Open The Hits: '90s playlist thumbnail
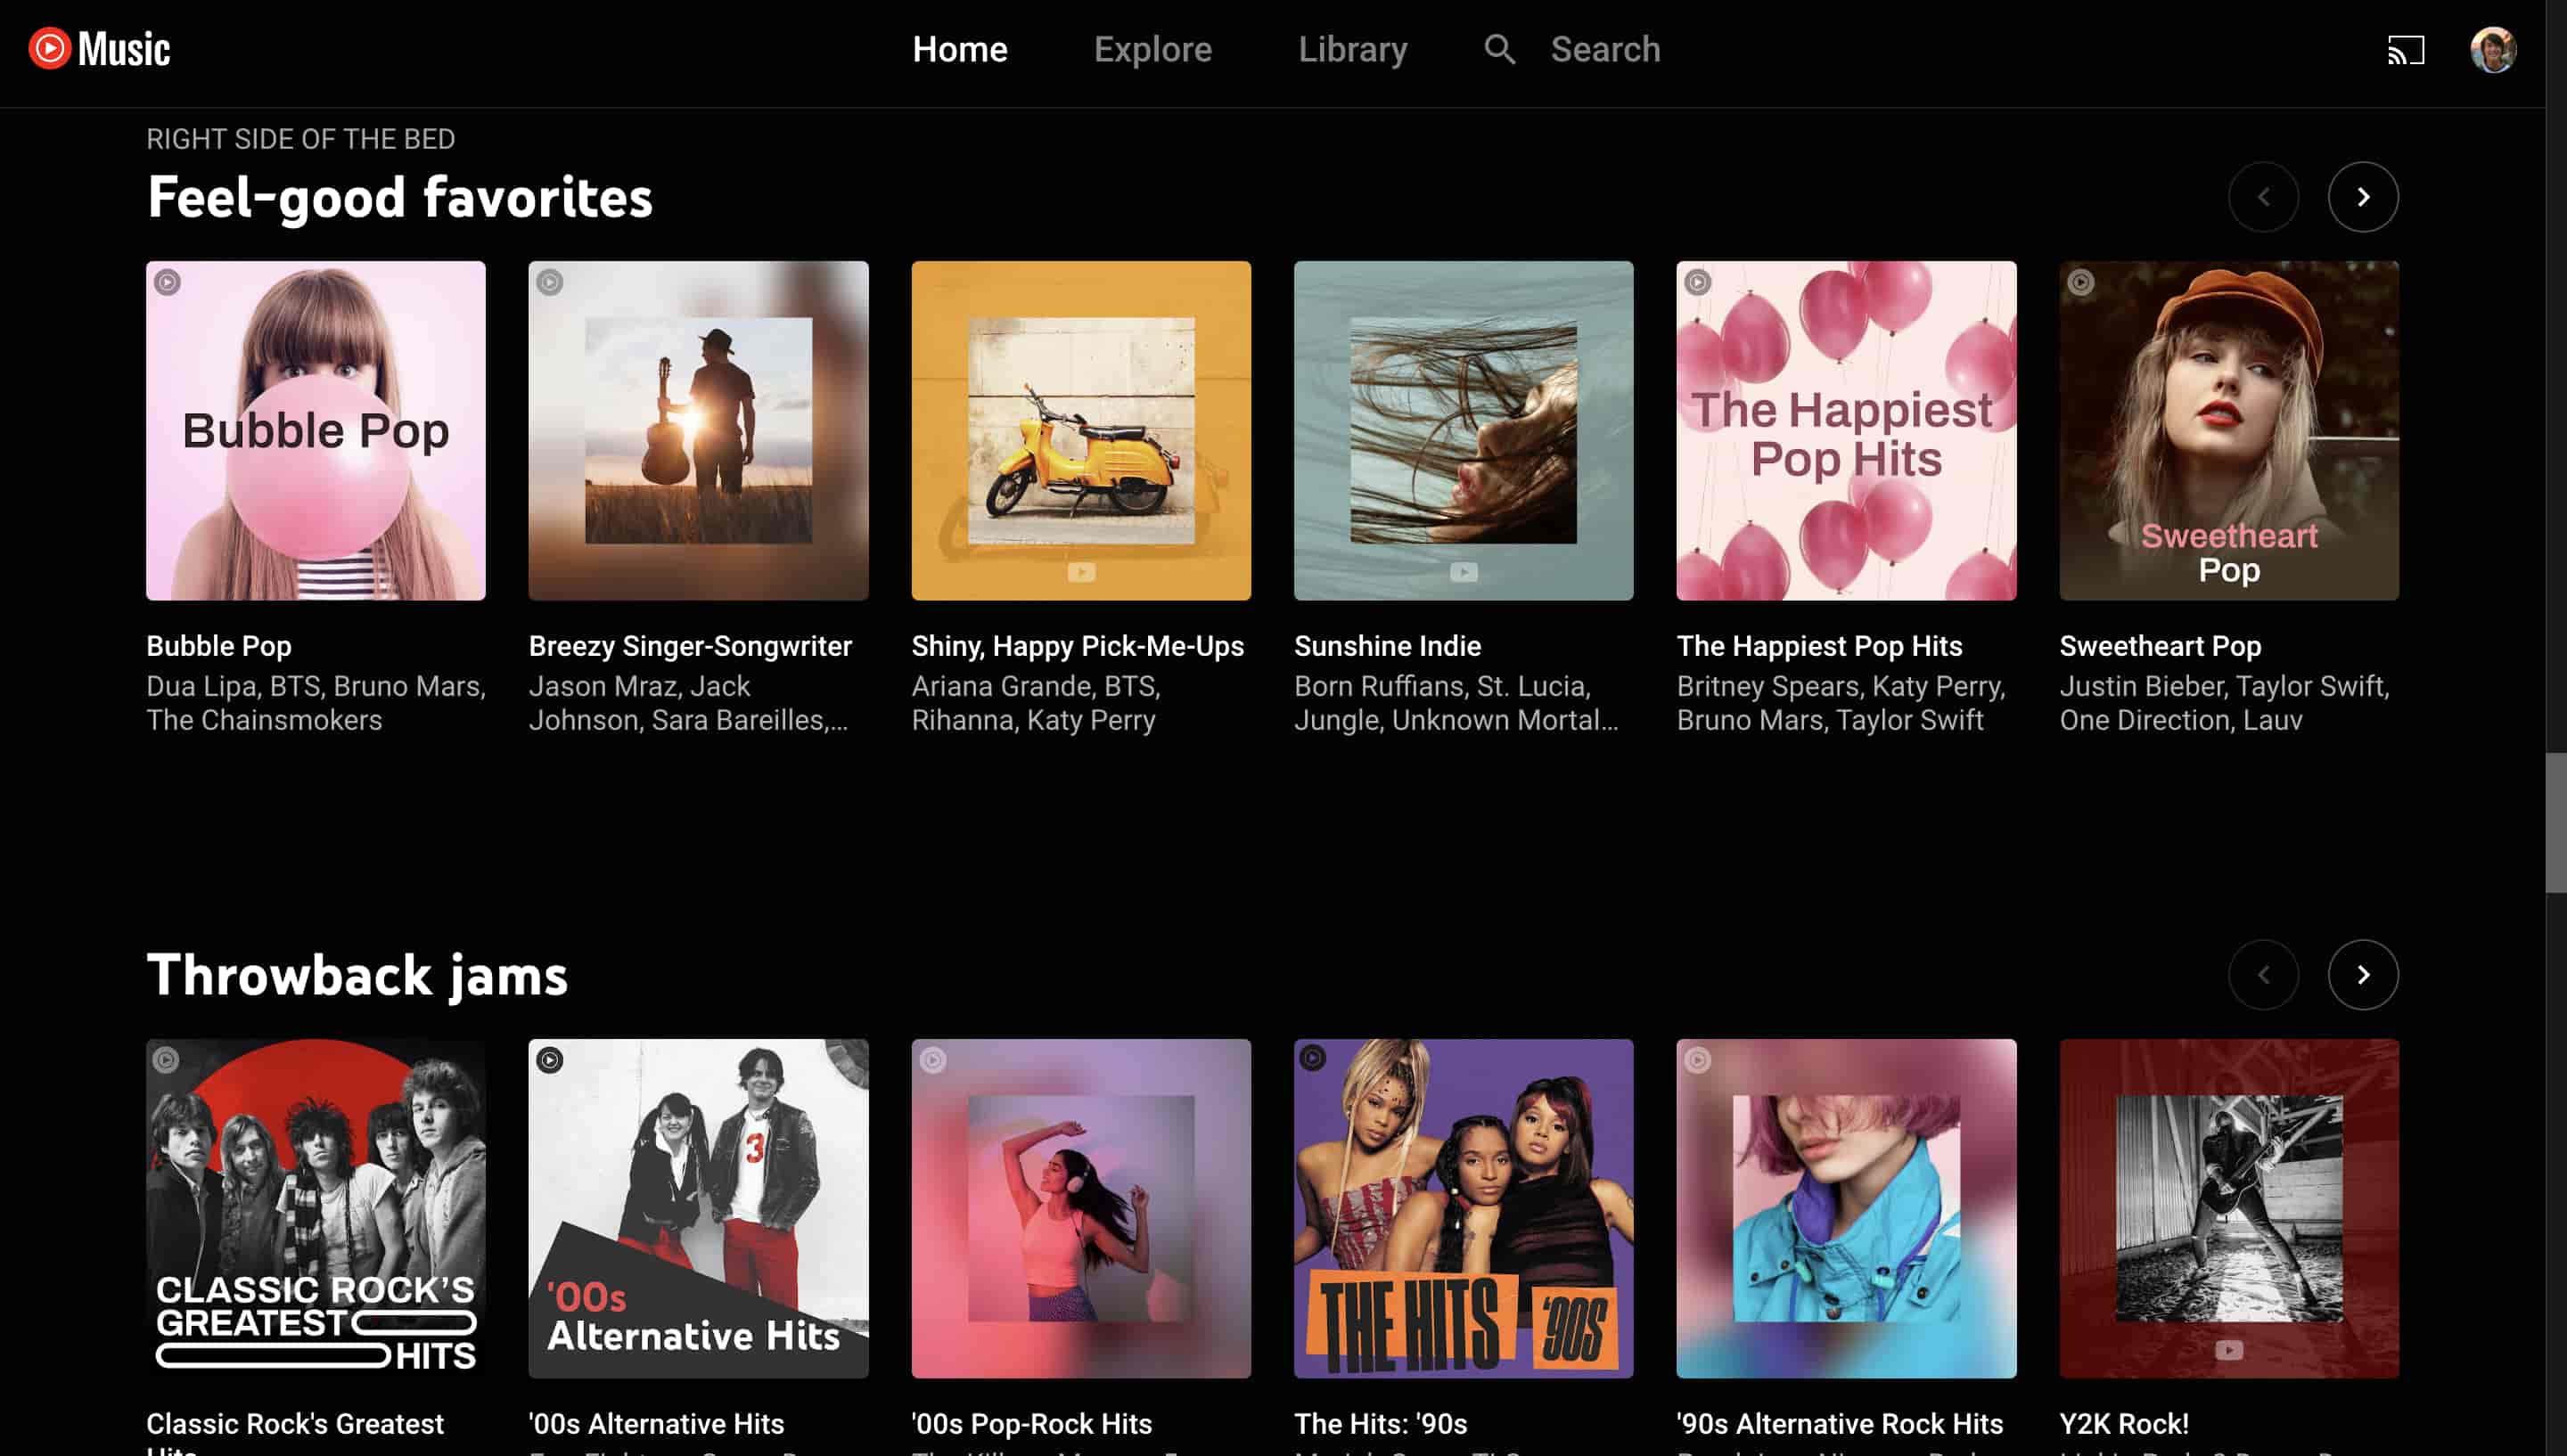Viewport: 2567px width, 1456px height. click(1463, 1208)
